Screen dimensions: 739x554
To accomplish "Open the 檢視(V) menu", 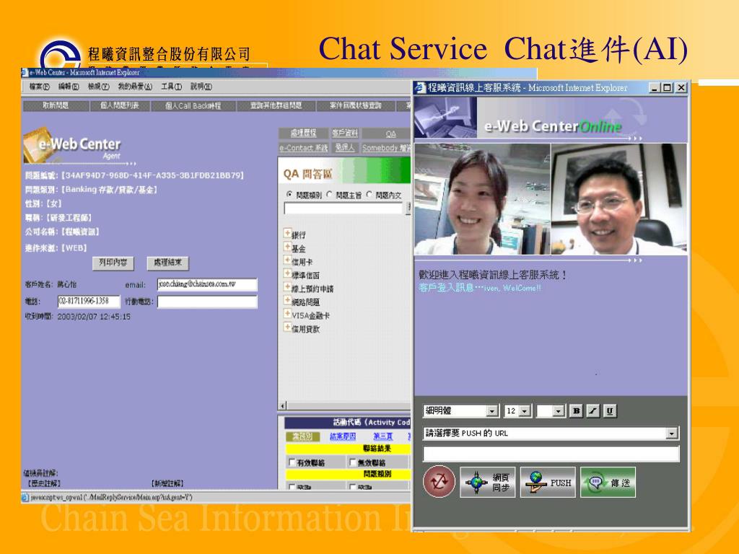I will [x=98, y=87].
